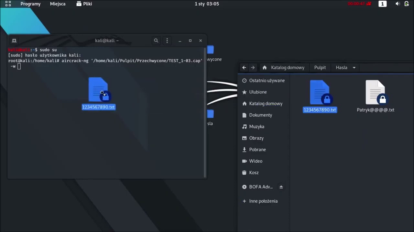Click the Hasla breadcrumb

(342, 68)
